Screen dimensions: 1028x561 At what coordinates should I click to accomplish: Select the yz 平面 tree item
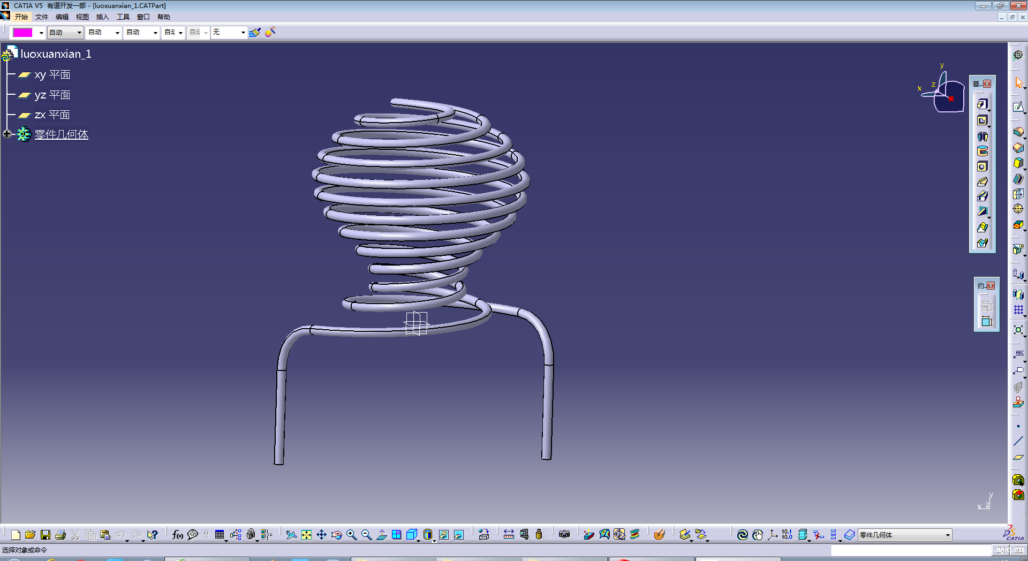click(52, 95)
